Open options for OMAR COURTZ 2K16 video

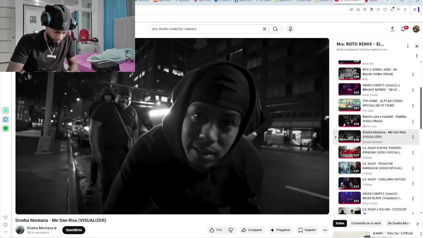click(413, 90)
